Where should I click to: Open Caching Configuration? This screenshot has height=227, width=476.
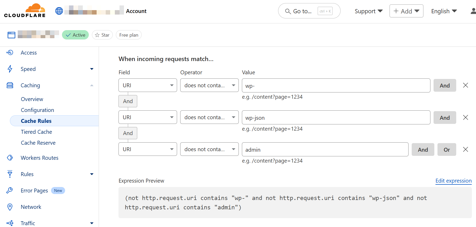click(x=37, y=110)
